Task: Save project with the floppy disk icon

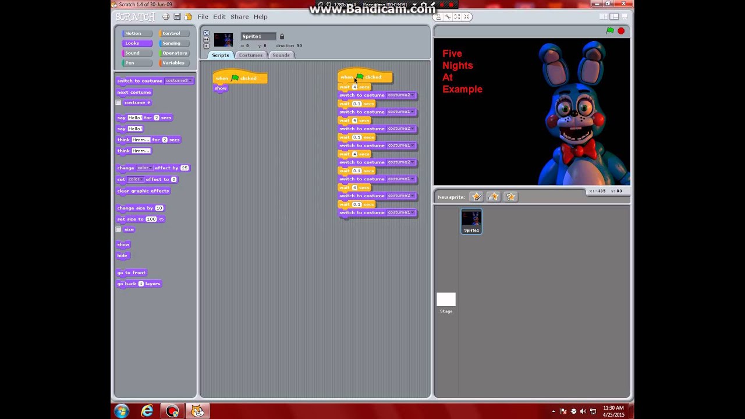Action: click(177, 17)
